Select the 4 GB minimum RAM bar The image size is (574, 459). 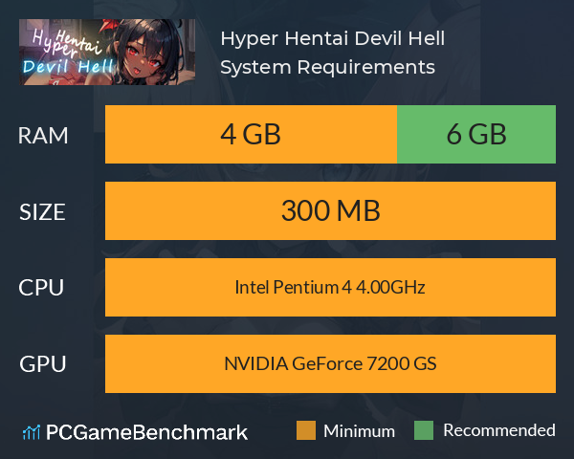point(251,134)
